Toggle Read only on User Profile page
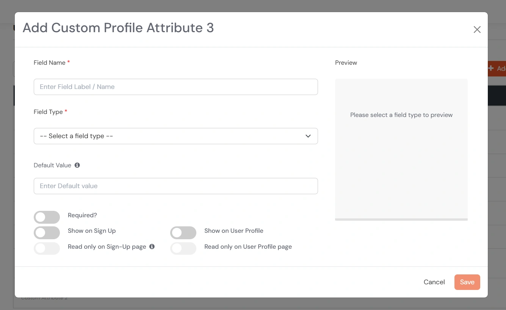The image size is (506, 310). tap(183, 248)
